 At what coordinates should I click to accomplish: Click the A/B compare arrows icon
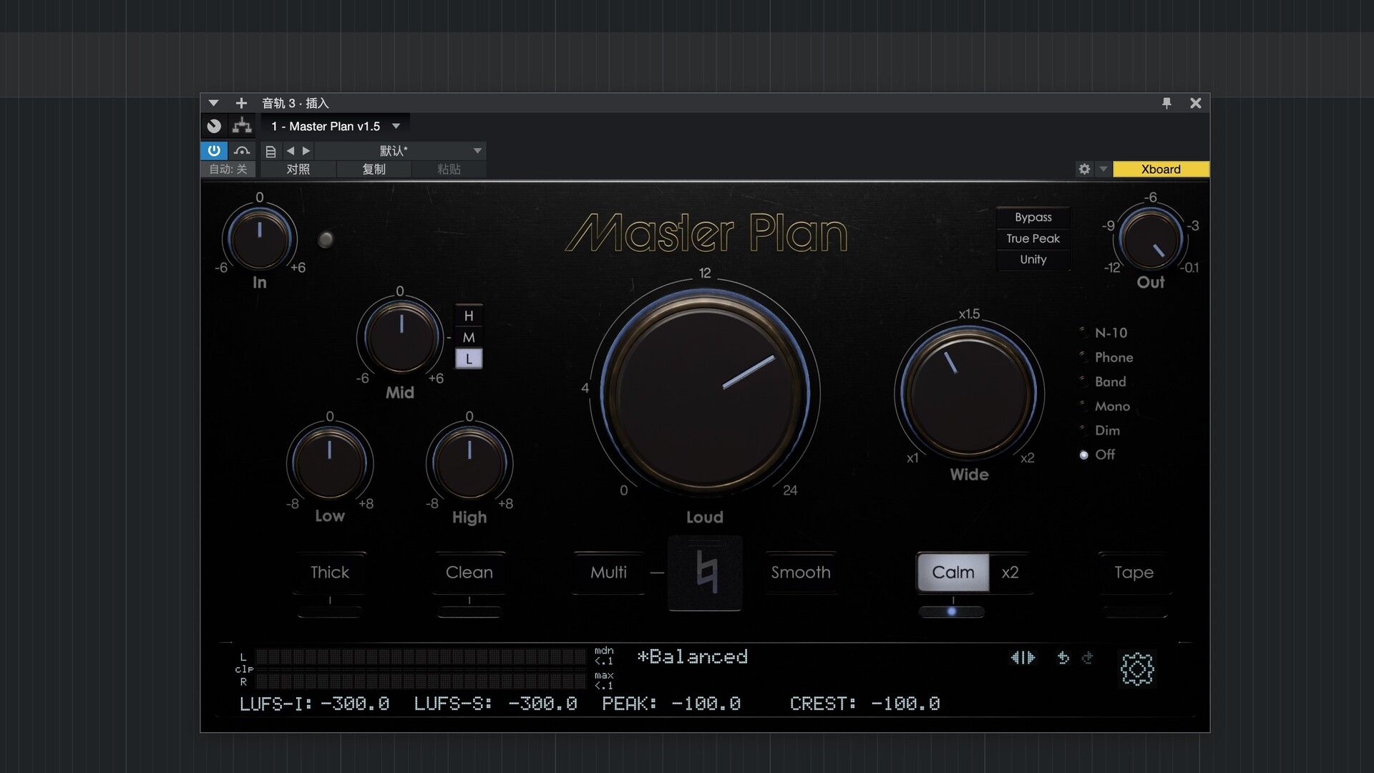(1023, 657)
